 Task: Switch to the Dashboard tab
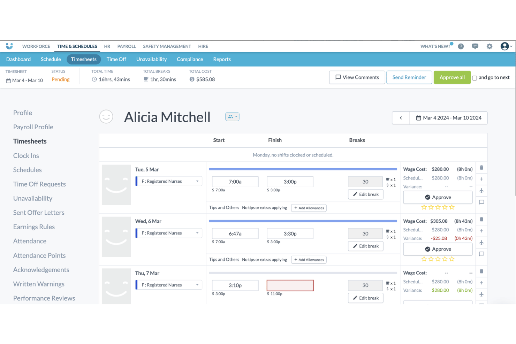coord(18,59)
